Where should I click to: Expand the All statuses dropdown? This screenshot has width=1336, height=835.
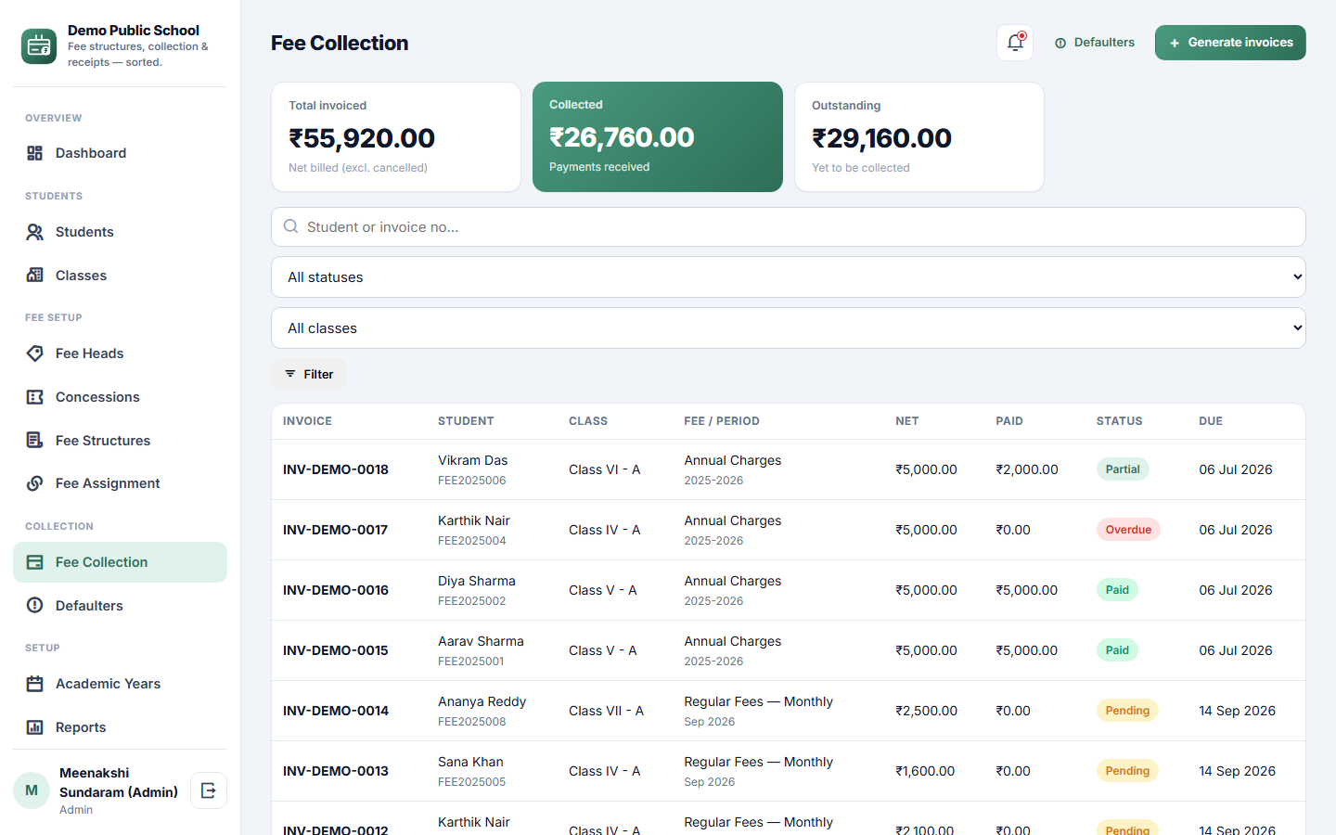coord(789,277)
